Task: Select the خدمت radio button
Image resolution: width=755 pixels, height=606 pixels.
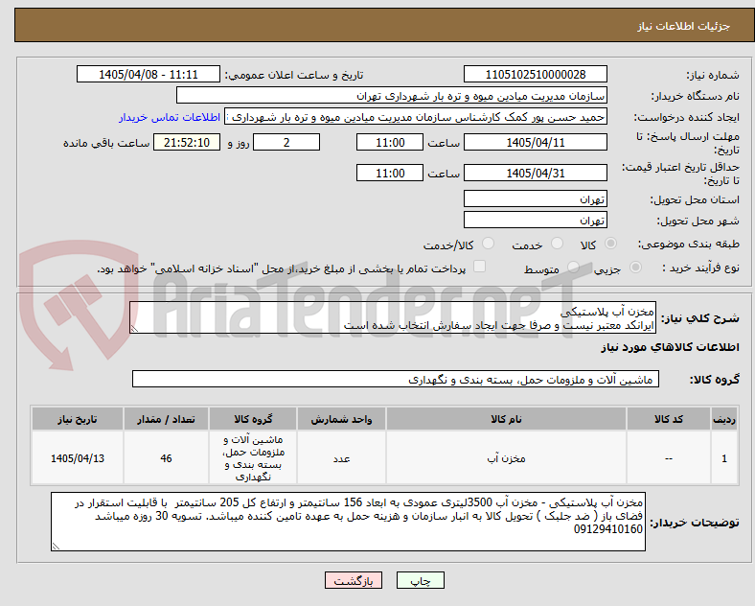Action: (x=557, y=244)
